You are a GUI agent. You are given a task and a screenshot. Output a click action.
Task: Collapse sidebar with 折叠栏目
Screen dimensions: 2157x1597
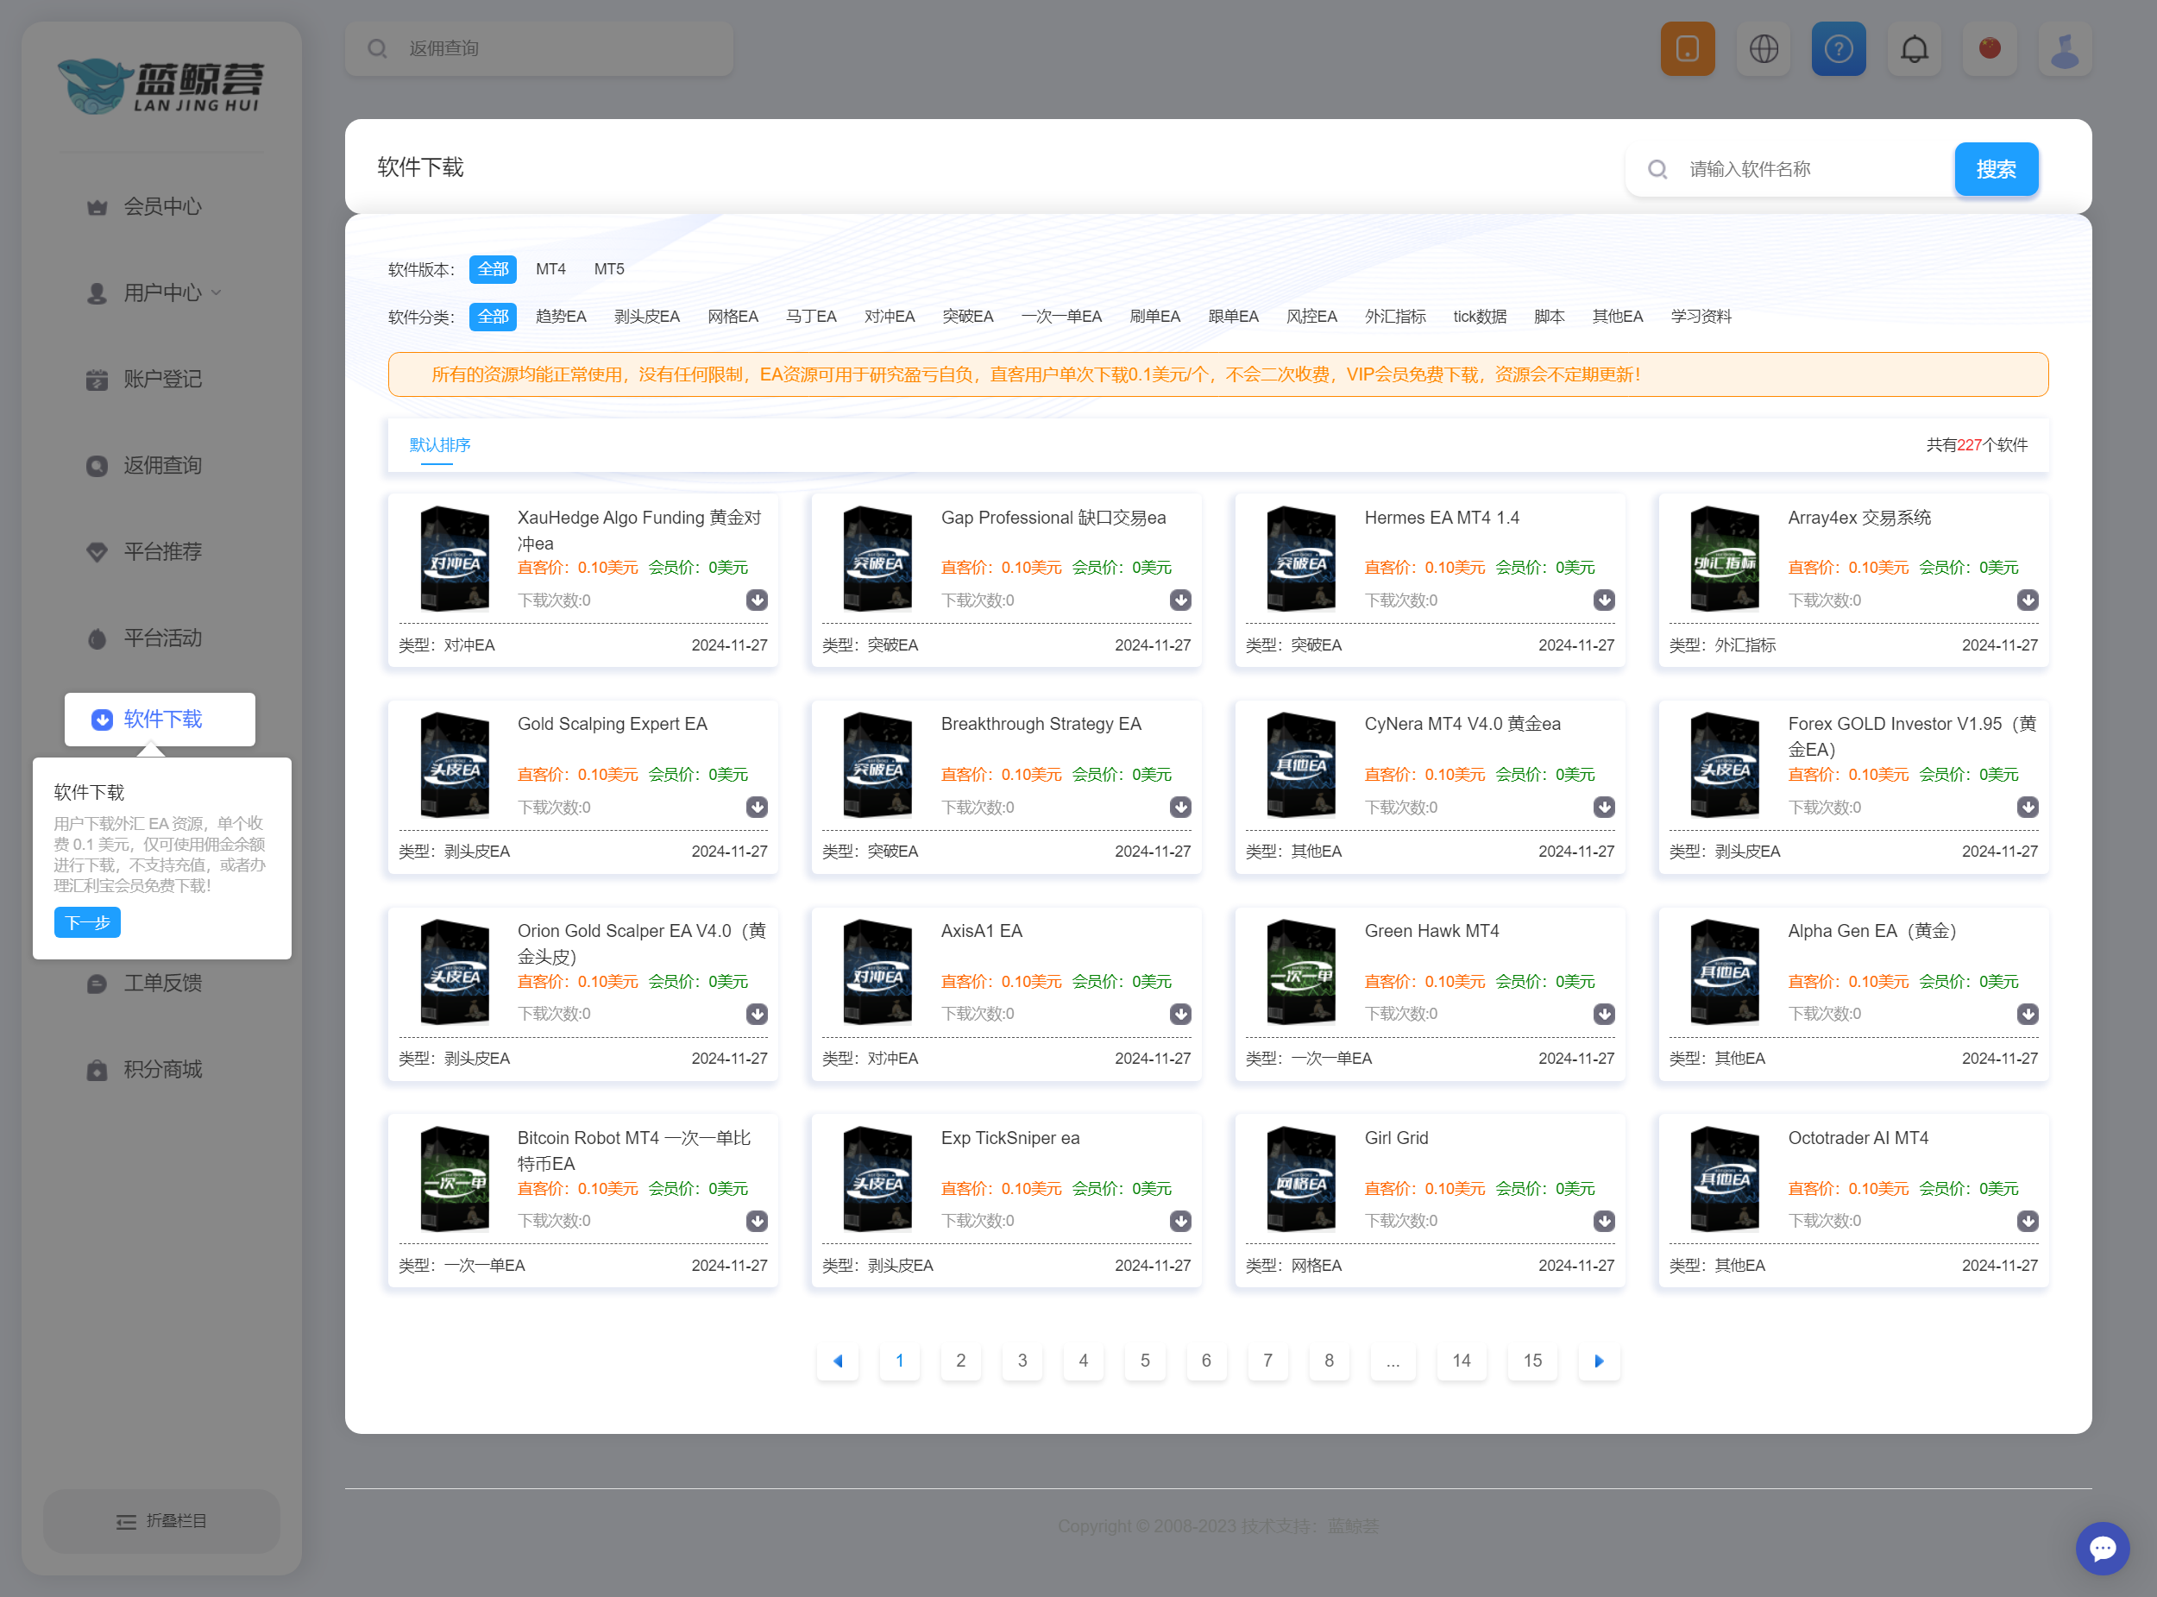[x=161, y=1520]
